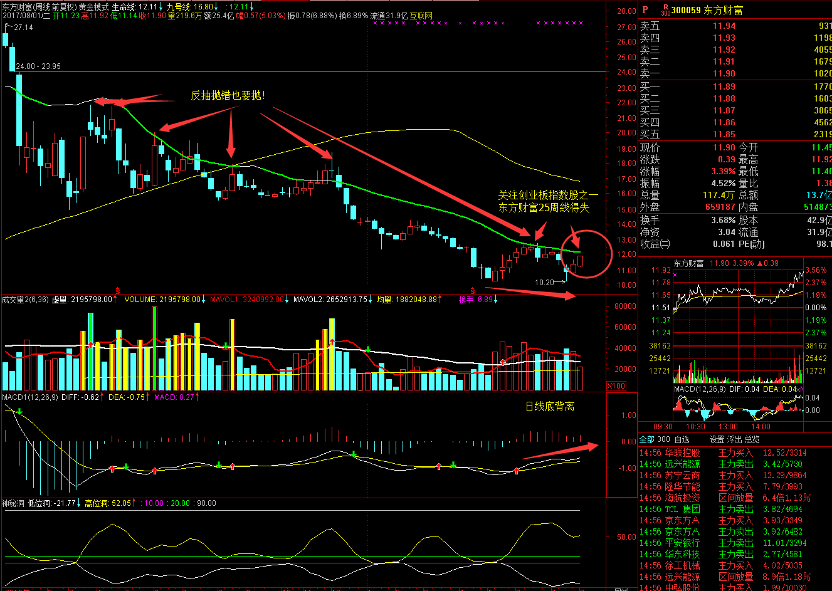The width and height of the screenshot is (832, 591).
Task: Click the 14:00 time label in intraday chart
Action: (761, 427)
